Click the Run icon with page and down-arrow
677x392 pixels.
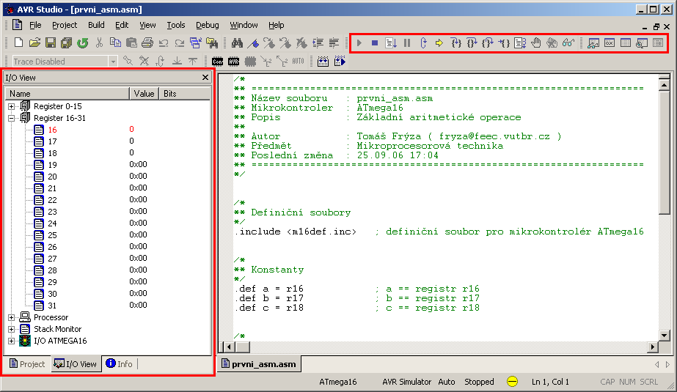click(391, 42)
